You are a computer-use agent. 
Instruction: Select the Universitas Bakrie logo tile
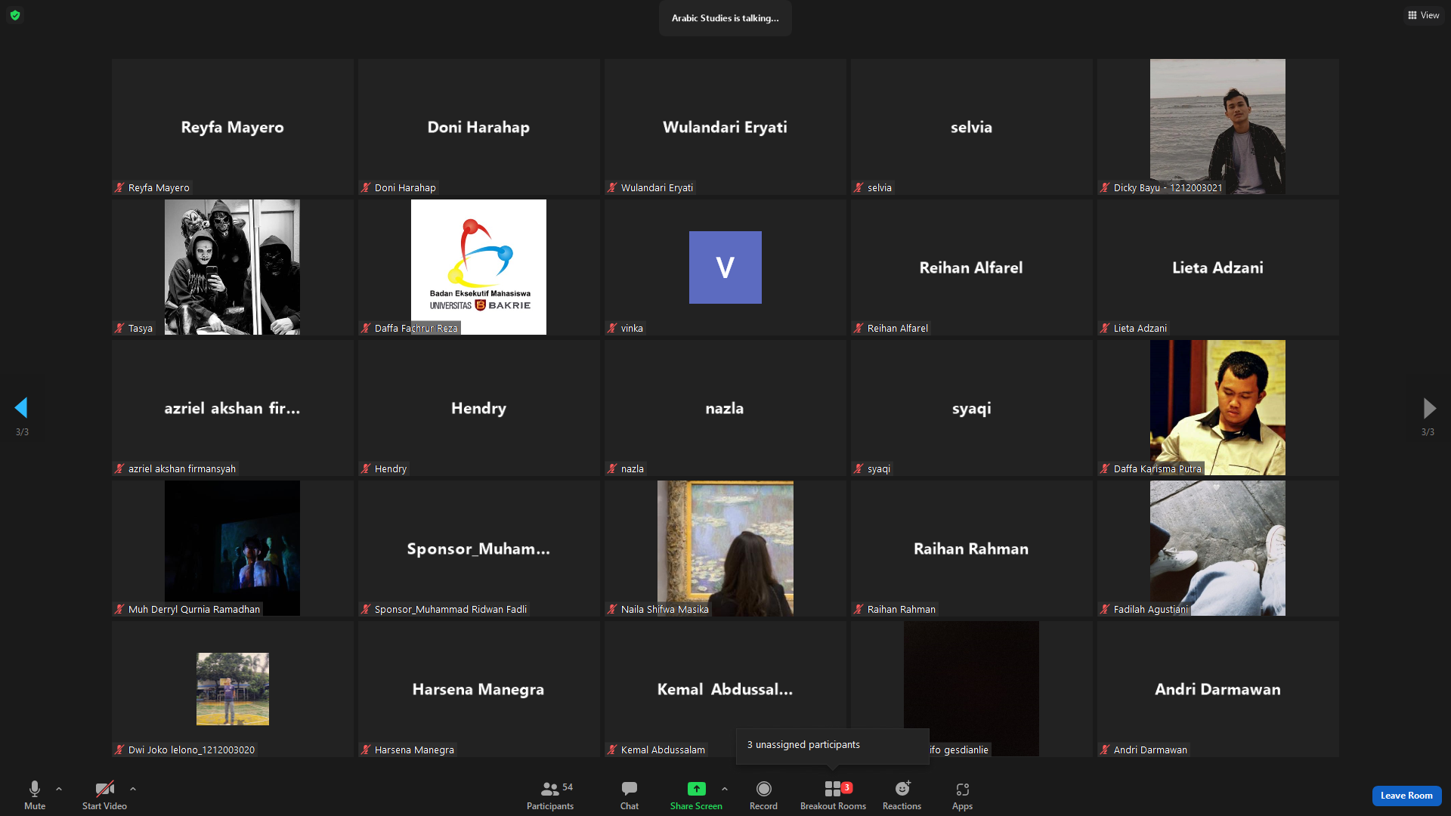pos(478,267)
